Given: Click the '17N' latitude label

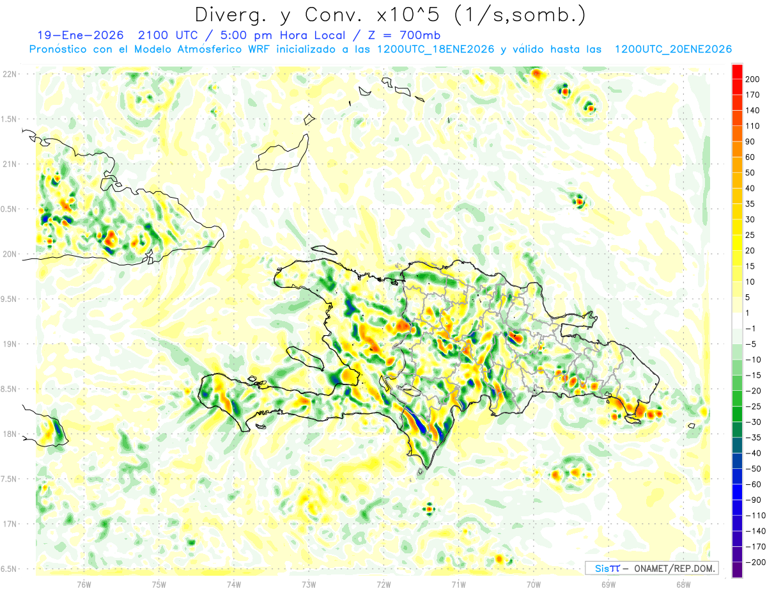Looking at the screenshot, I should pos(10,524).
